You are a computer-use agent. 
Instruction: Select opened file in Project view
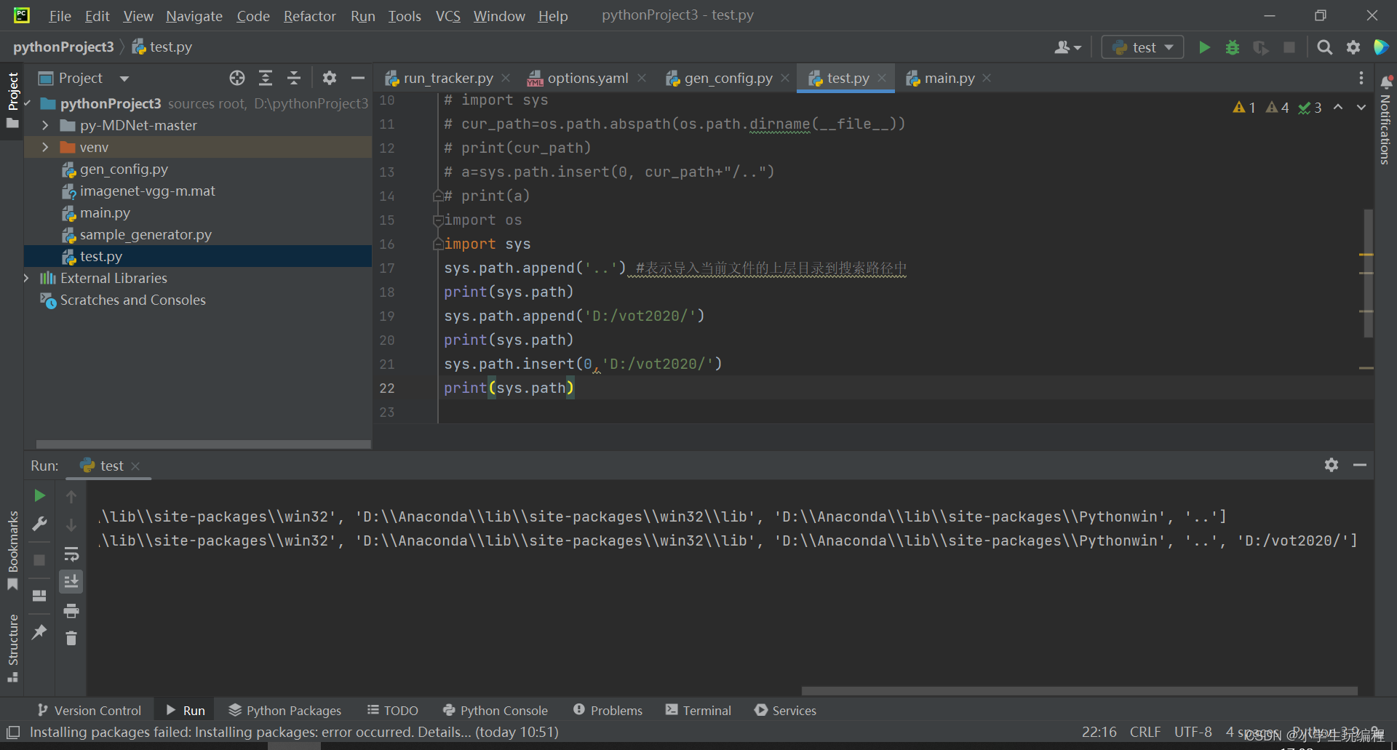click(236, 78)
